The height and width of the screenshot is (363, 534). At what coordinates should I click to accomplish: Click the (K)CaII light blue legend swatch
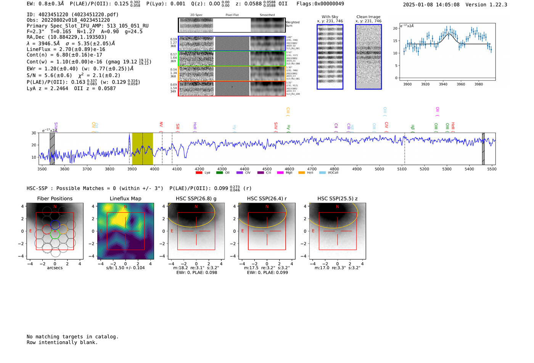pyautogui.click(x=323, y=173)
